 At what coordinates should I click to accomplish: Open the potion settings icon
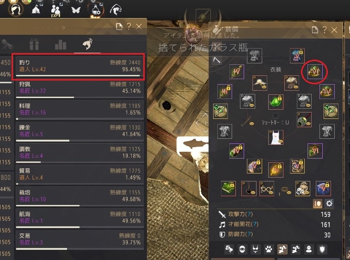96,10
